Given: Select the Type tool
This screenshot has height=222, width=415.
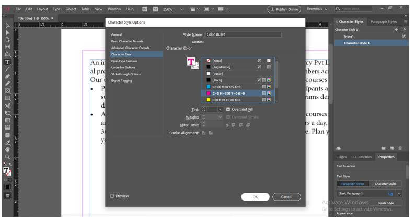Looking at the screenshot, I should tap(7, 62).
